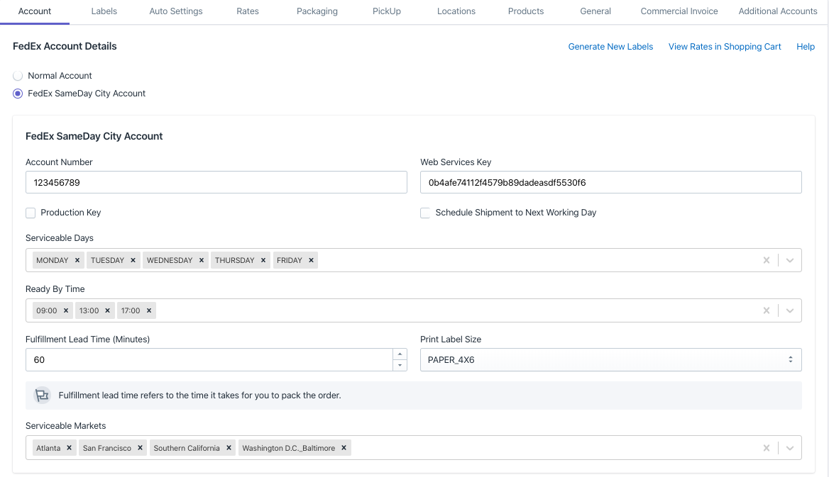The height and width of the screenshot is (477, 829).
Task: Open the Packaging tab
Action: point(317,11)
